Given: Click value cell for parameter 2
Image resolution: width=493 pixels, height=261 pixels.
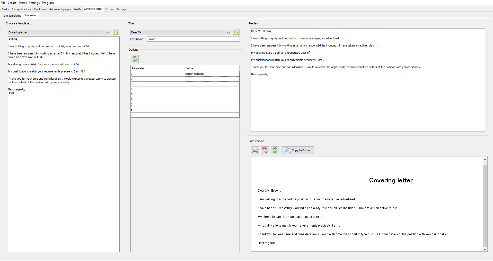Looking at the screenshot, I should [212, 79].
